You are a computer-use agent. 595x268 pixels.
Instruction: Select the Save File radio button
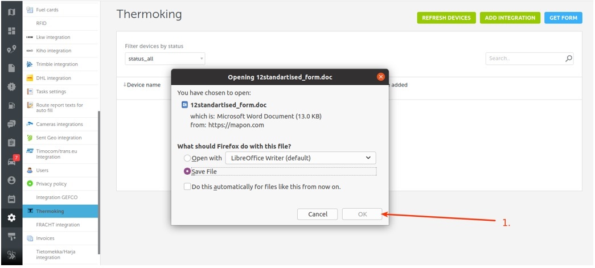(x=187, y=171)
